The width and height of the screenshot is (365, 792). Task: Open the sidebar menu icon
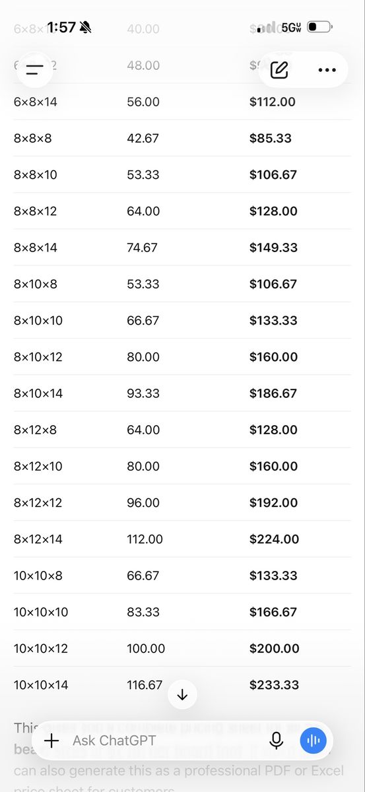pyautogui.click(x=34, y=69)
